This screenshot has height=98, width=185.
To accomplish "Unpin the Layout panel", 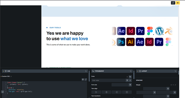I will (175, 71).
